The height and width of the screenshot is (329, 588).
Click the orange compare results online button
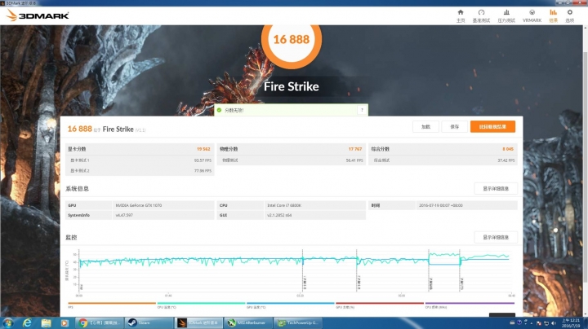click(x=492, y=127)
